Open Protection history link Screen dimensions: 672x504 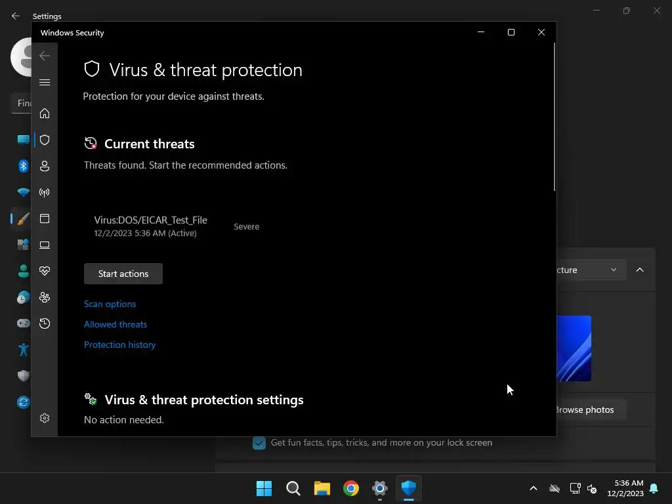pos(119,345)
